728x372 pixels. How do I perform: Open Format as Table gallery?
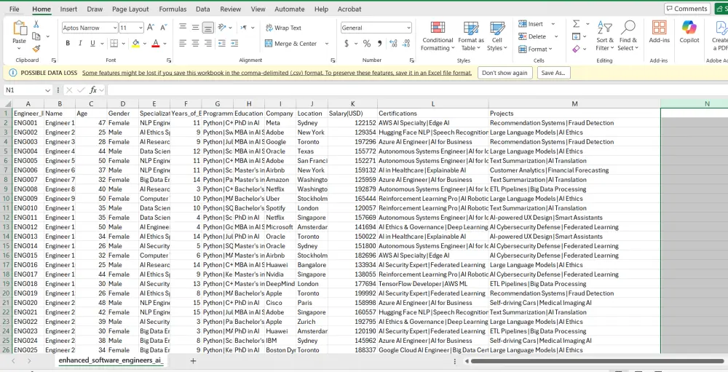point(471,36)
